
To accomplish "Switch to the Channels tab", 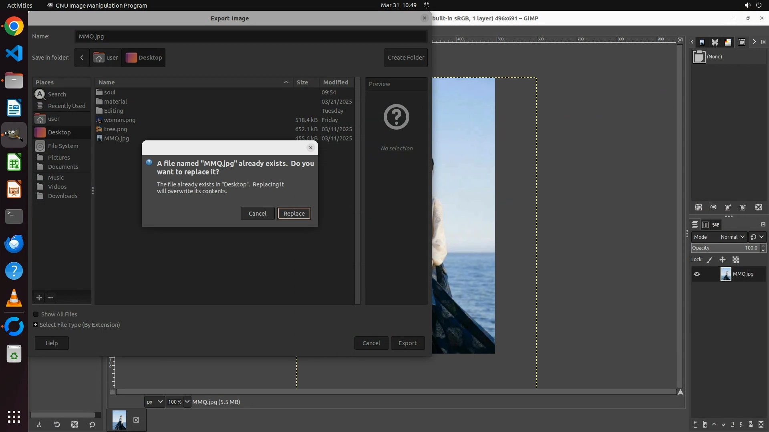I will (705, 225).
